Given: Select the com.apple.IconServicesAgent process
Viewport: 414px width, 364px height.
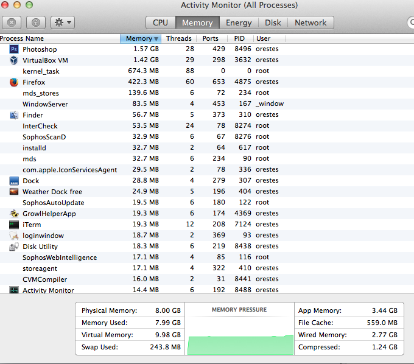Looking at the screenshot, I should click(69, 170).
